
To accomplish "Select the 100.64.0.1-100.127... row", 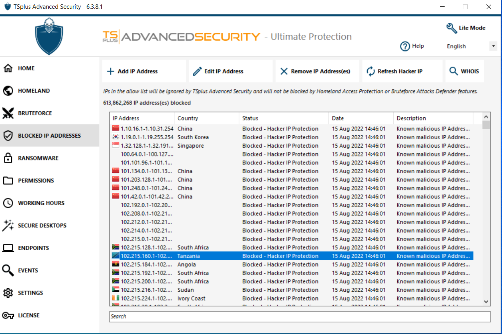I will (292, 154).
